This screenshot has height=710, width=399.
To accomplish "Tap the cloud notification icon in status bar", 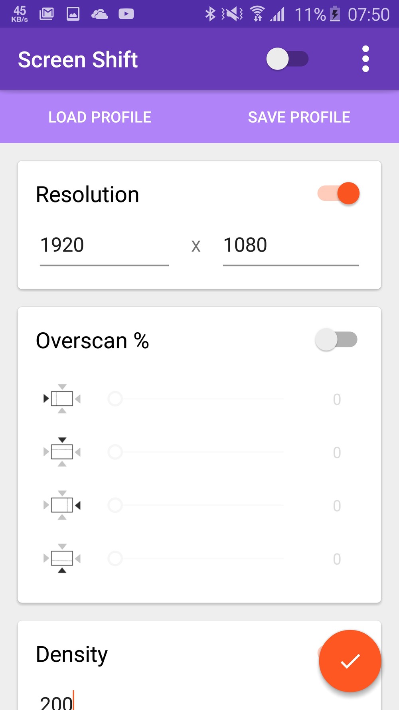I will coord(99,14).
